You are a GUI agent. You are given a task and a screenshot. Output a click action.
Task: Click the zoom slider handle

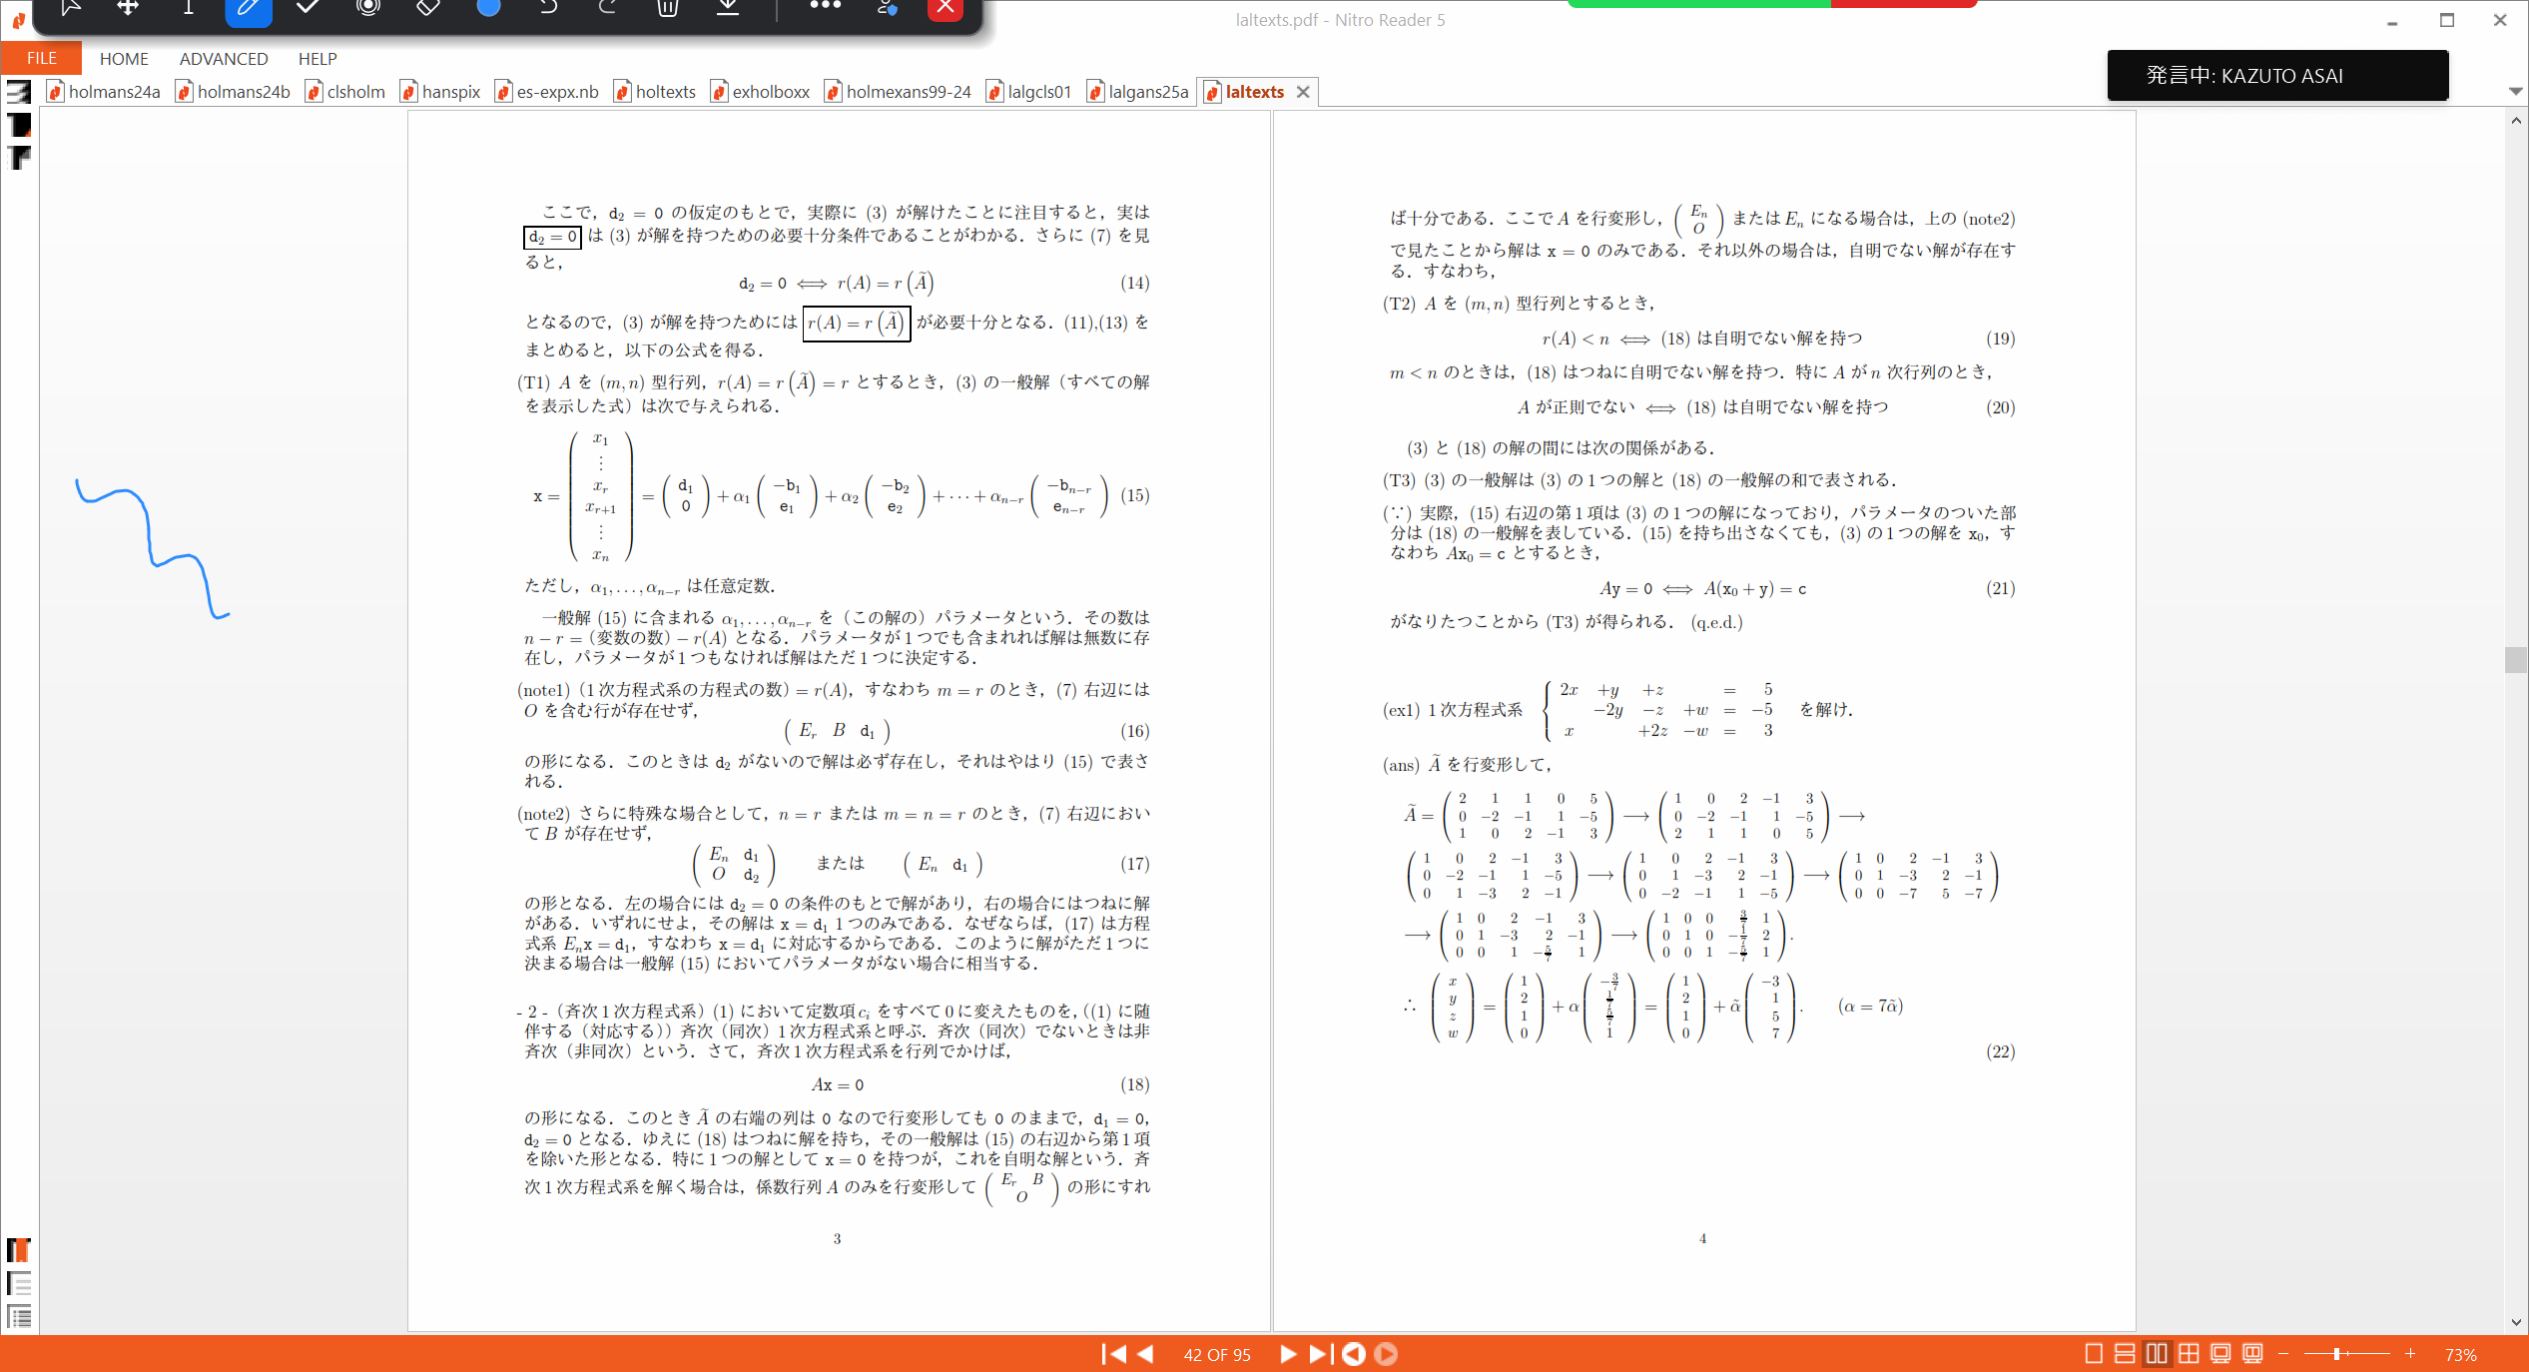click(x=2337, y=1354)
